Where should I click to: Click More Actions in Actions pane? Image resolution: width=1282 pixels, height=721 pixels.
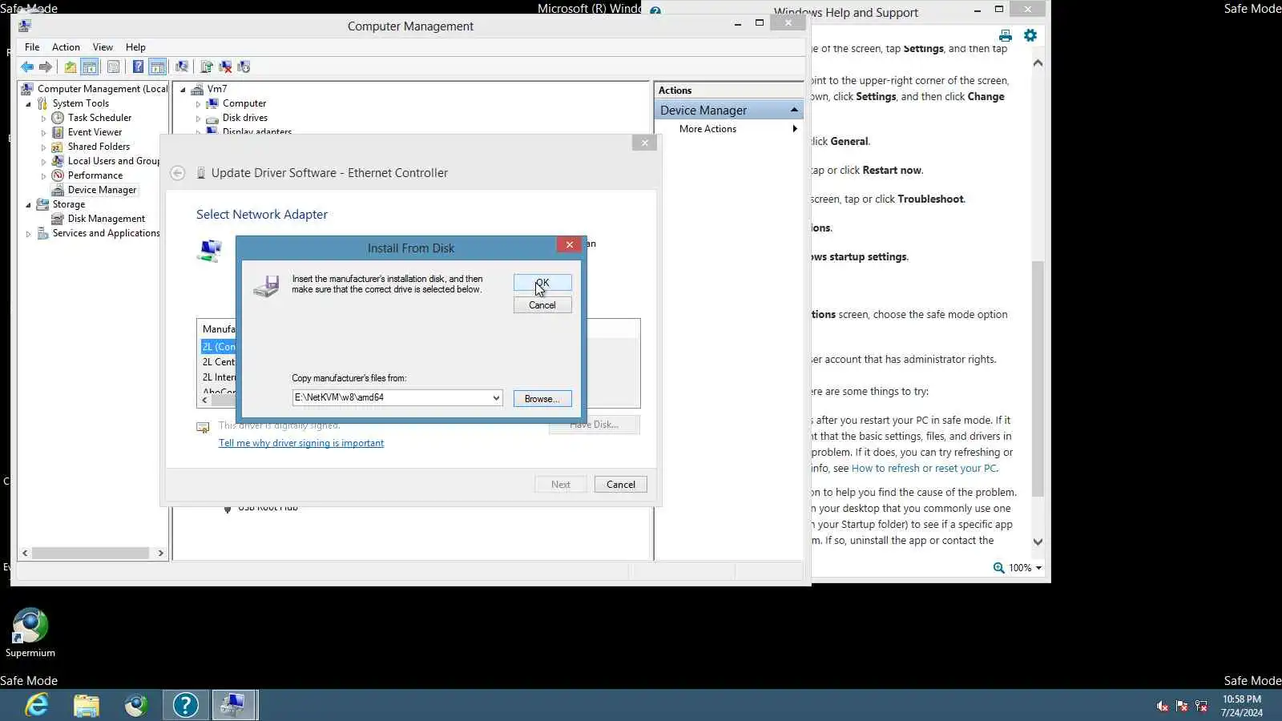pos(708,129)
